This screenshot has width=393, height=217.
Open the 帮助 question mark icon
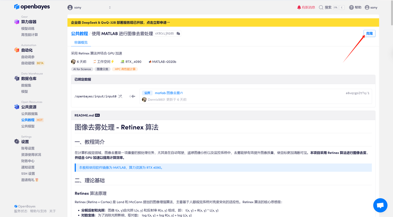(351, 7)
